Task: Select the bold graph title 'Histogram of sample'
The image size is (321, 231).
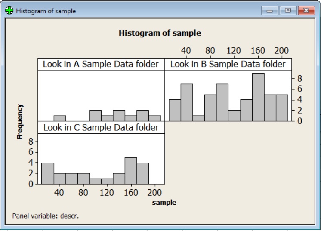Action: point(160,33)
